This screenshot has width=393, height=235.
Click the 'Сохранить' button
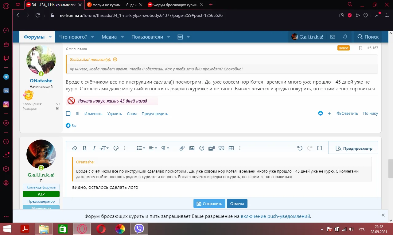click(x=209, y=203)
